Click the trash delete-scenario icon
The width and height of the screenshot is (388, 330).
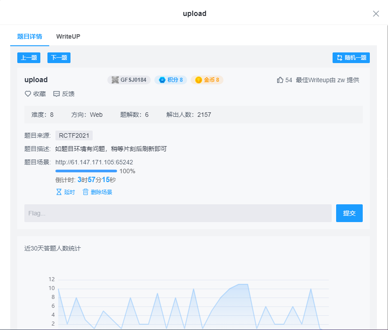pos(86,192)
